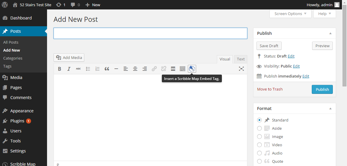The height and width of the screenshot is (166, 347).
Task: Click the Save Draft button
Action: click(x=269, y=46)
